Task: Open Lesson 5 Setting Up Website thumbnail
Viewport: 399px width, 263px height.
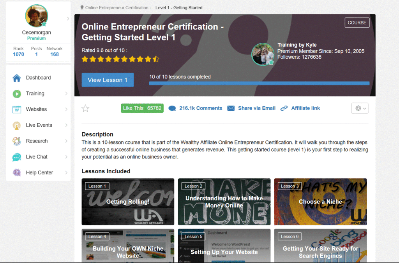Action: (x=224, y=246)
